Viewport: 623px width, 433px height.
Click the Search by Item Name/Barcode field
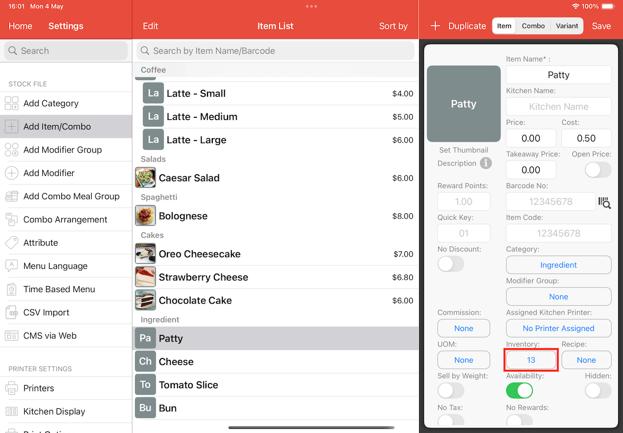point(276,51)
